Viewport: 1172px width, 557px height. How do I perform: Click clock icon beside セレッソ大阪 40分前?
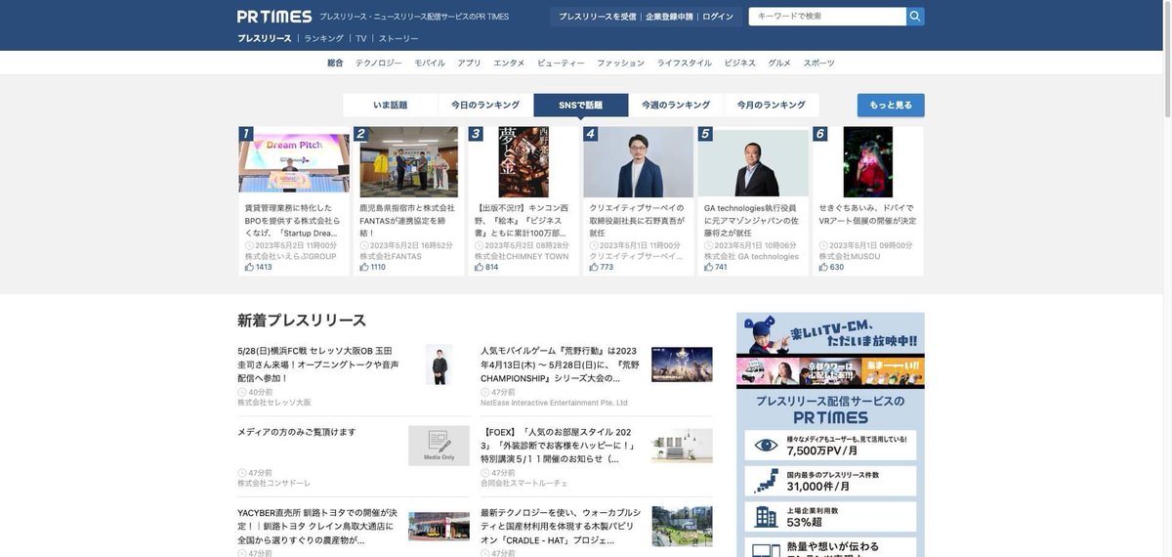tap(242, 392)
